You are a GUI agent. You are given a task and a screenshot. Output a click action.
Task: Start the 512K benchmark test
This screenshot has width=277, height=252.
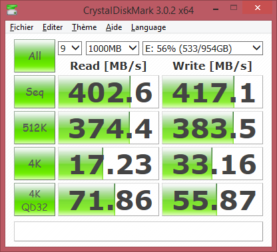point(35,128)
